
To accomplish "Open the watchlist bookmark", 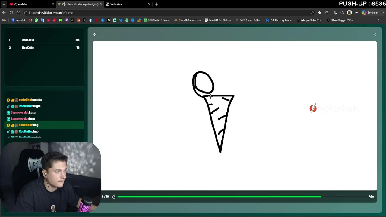I will pos(18,20).
